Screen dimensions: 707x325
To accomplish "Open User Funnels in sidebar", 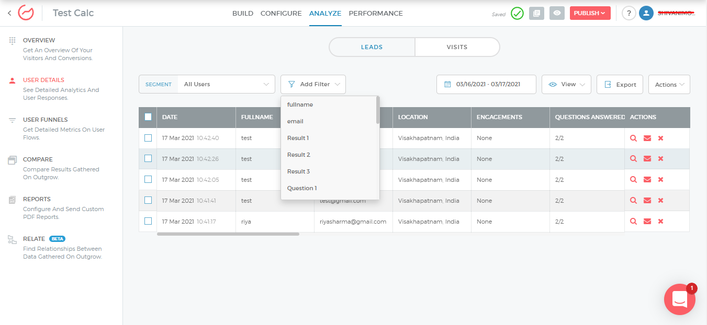I will pyautogui.click(x=45, y=120).
